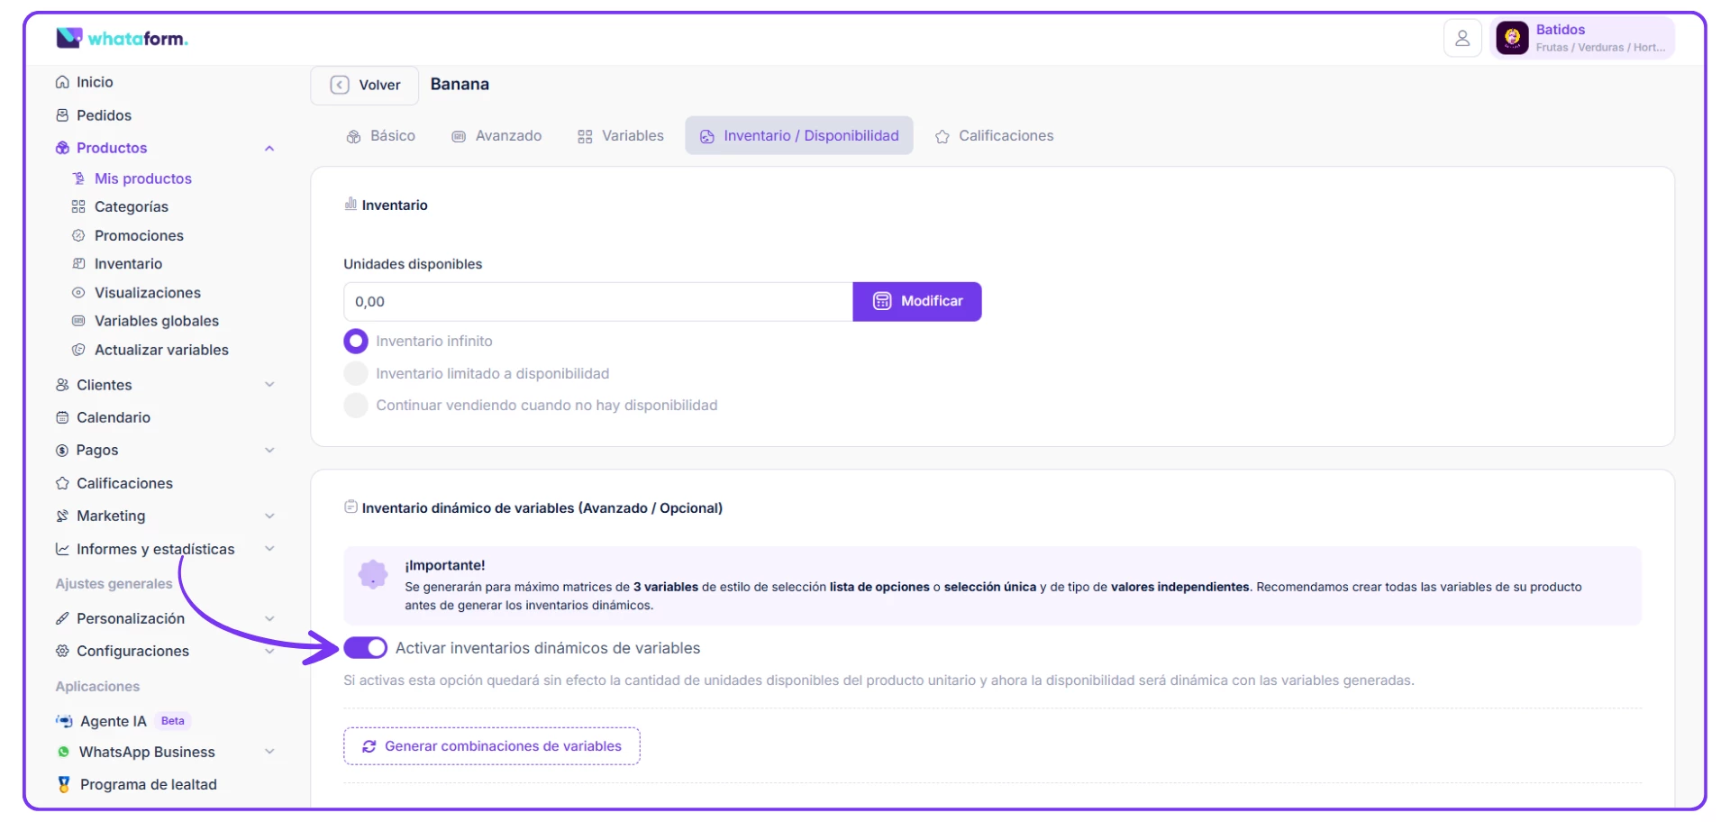Screen dimensions: 1730x822
Task: Switch to the Variables tab
Action: [x=621, y=136]
